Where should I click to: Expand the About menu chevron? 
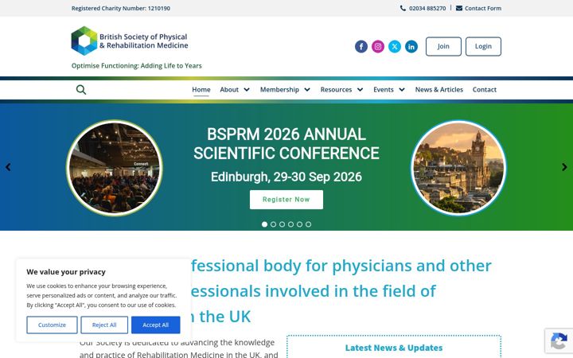tap(247, 89)
